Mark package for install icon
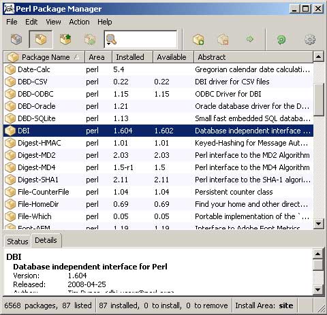The image size is (327, 315). tap(198, 39)
